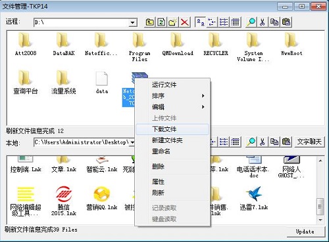Open the remote path D:\ dropdown
This screenshot has width=329, height=242.
(132, 22)
